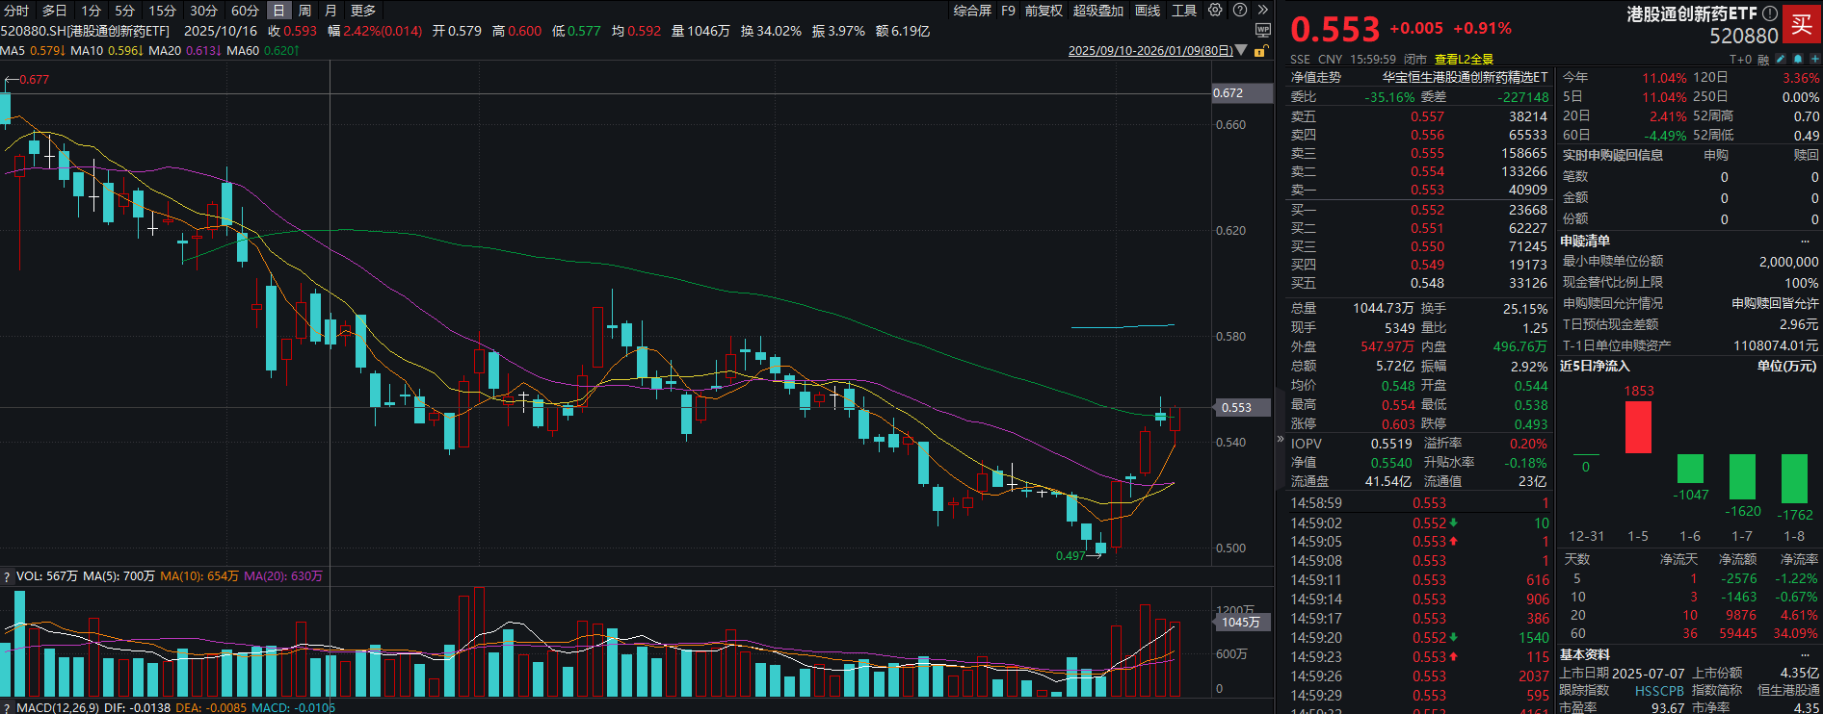Click the pencil note icon

pos(1781,60)
